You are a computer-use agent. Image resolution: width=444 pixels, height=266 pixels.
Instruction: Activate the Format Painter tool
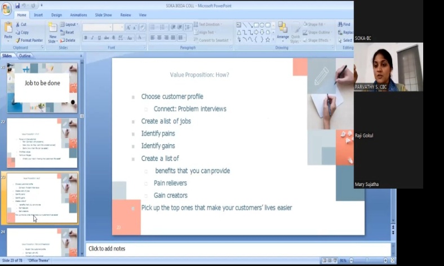tap(29, 41)
